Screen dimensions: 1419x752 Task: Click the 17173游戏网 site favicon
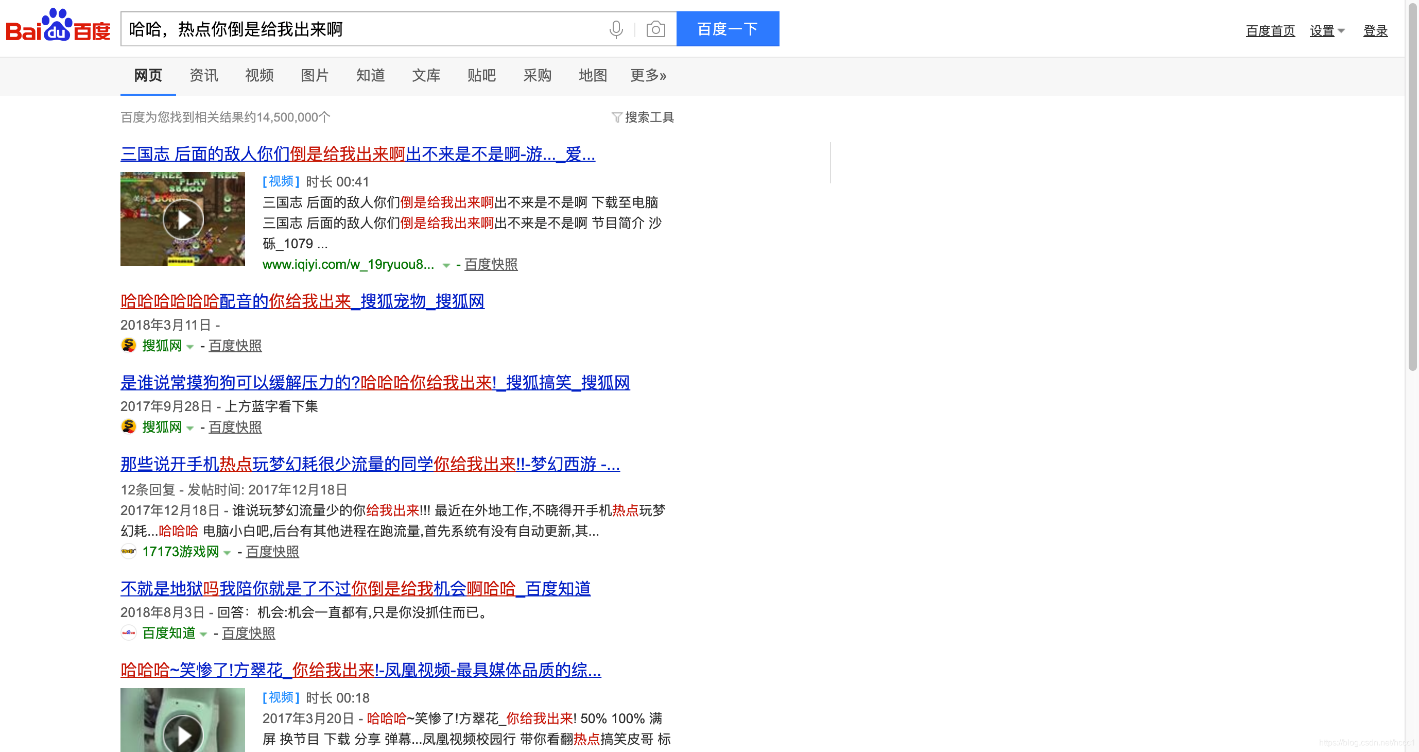128,552
